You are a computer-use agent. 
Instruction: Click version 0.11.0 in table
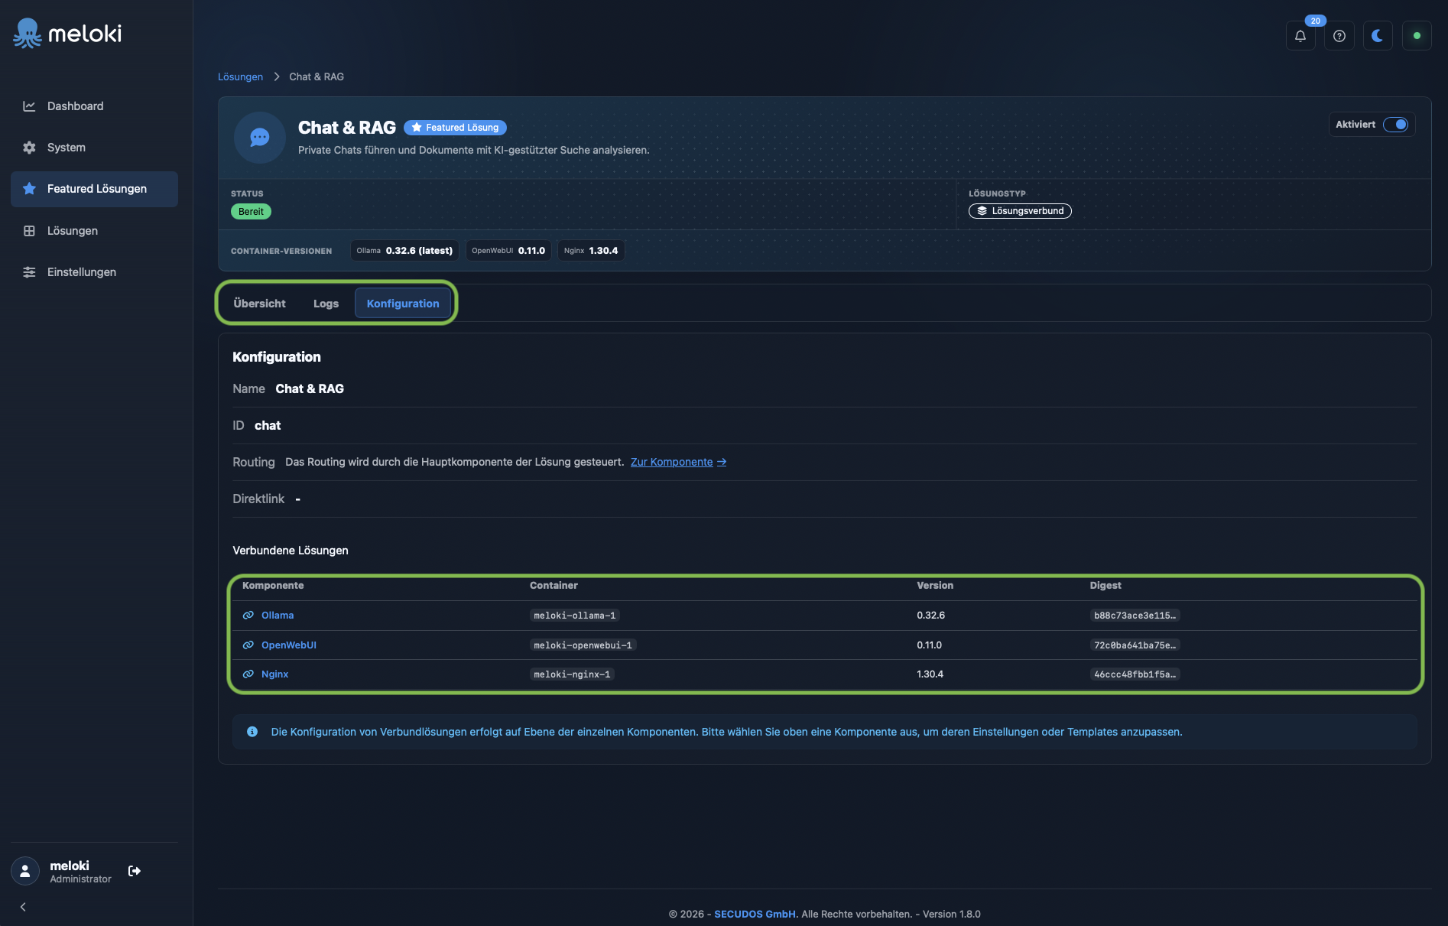(930, 645)
